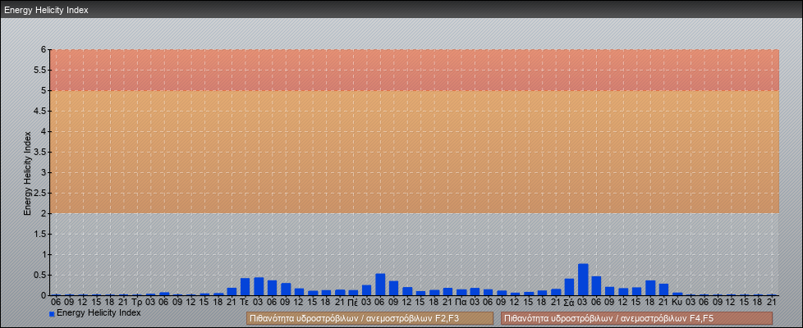Click the y-axis value 4.5
803x328 pixels.
(x=40, y=111)
